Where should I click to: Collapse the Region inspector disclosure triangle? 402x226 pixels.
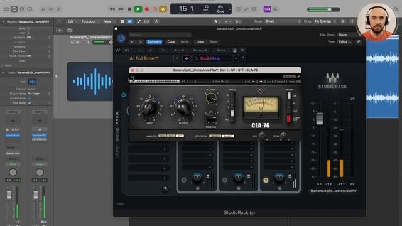click(3, 22)
